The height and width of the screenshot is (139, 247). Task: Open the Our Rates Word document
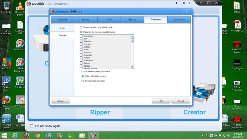20,120
